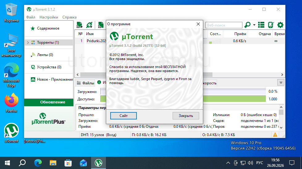Sort by the № column header

click(80, 34)
